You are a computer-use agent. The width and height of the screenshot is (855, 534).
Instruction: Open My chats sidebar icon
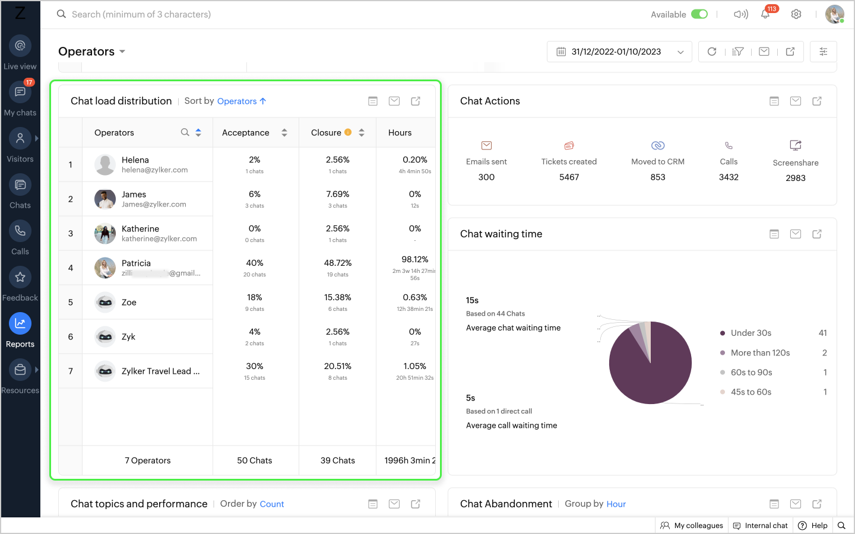coord(20,93)
